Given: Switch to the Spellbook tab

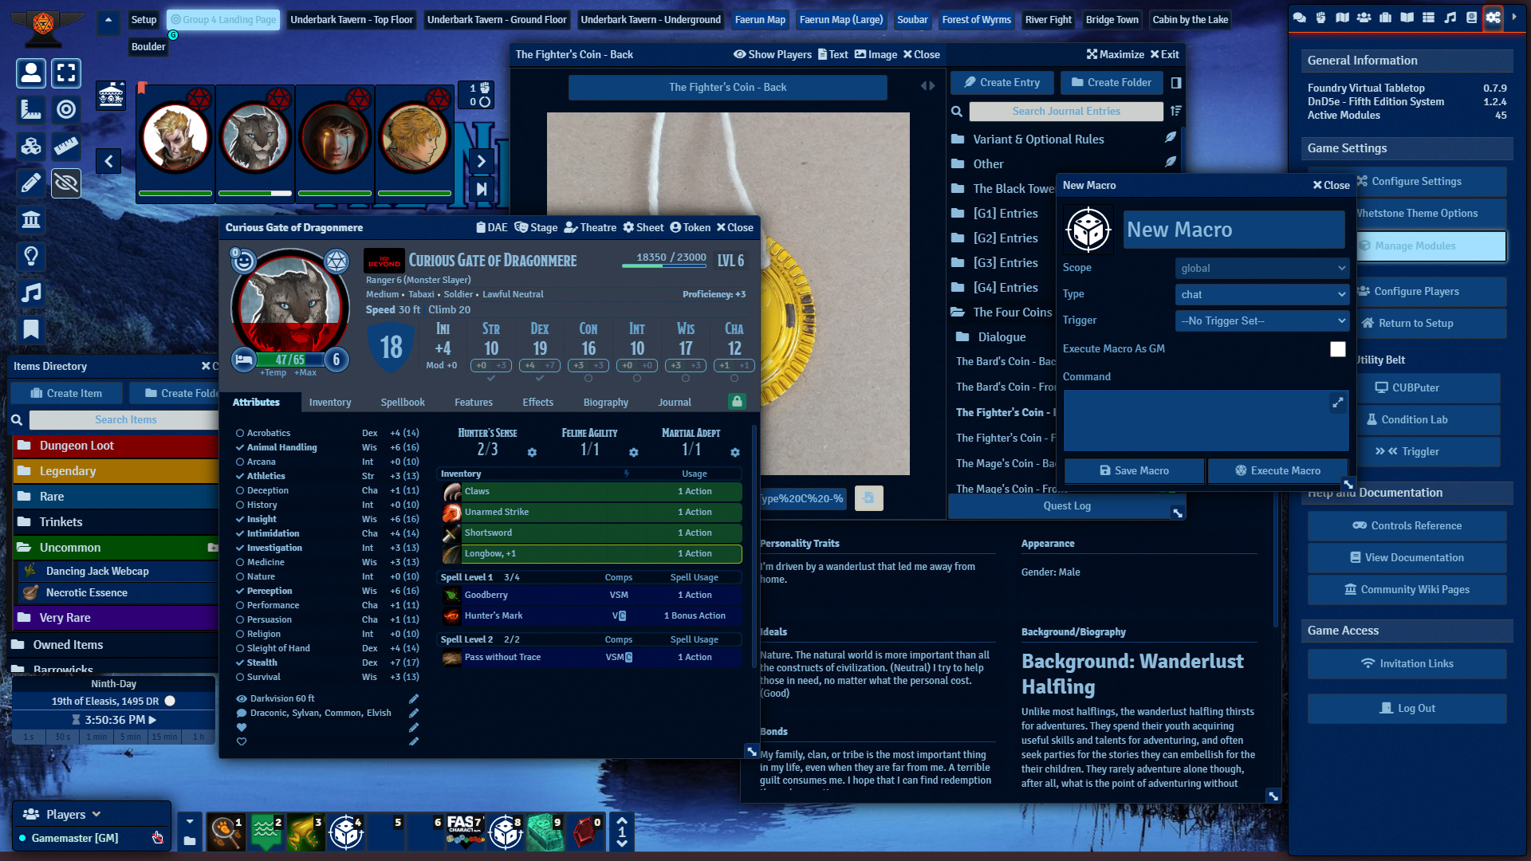Looking at the screenshot, I should (x=403, y=403).
